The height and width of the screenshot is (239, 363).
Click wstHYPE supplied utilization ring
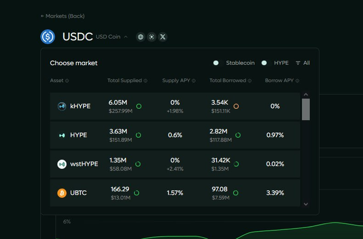138,164
